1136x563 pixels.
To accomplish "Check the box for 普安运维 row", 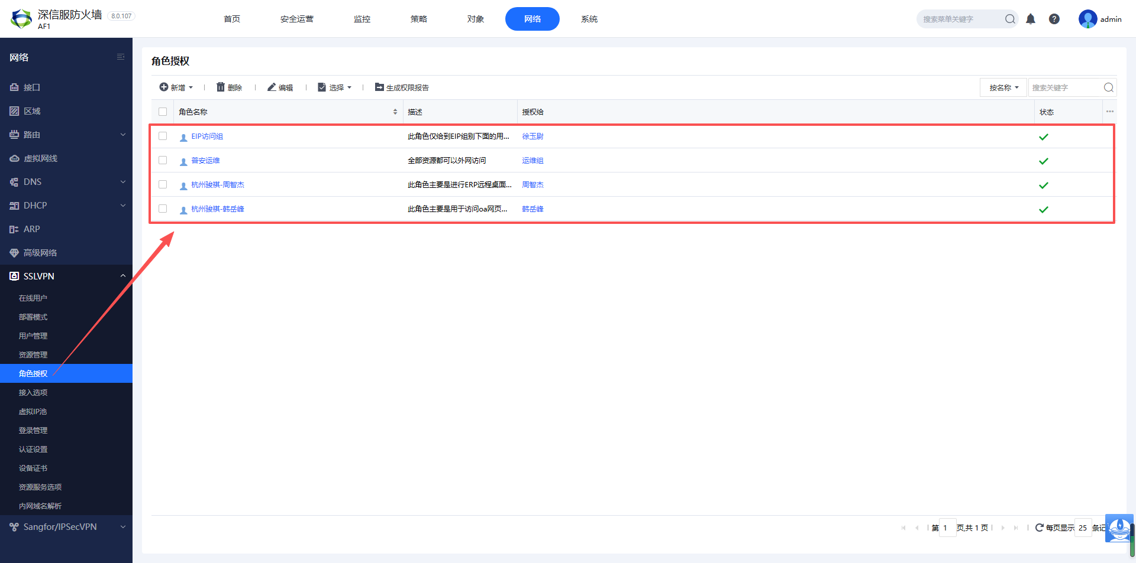I will 163,160.
